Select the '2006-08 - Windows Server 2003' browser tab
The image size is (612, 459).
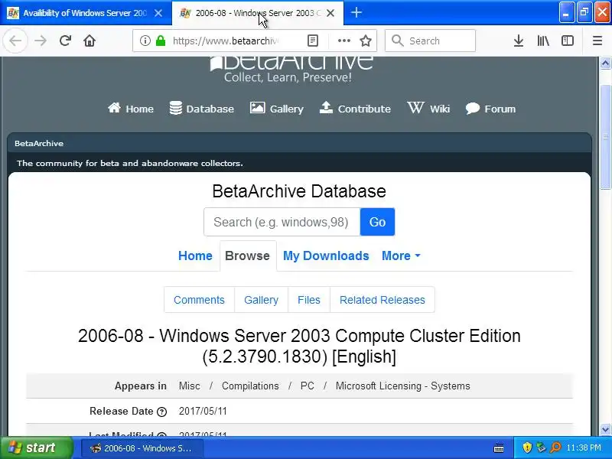258,13
